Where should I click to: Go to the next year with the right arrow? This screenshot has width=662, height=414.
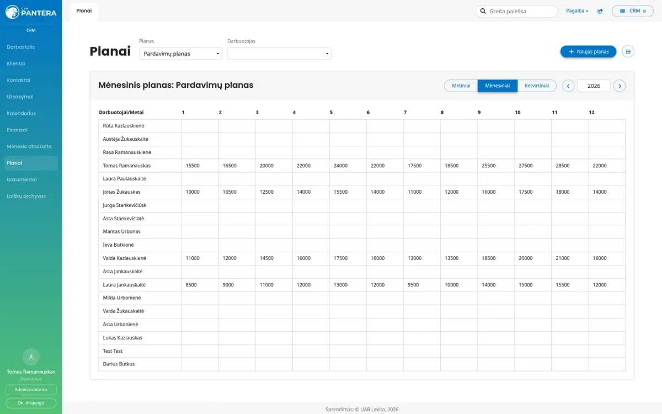coord(620,86)
